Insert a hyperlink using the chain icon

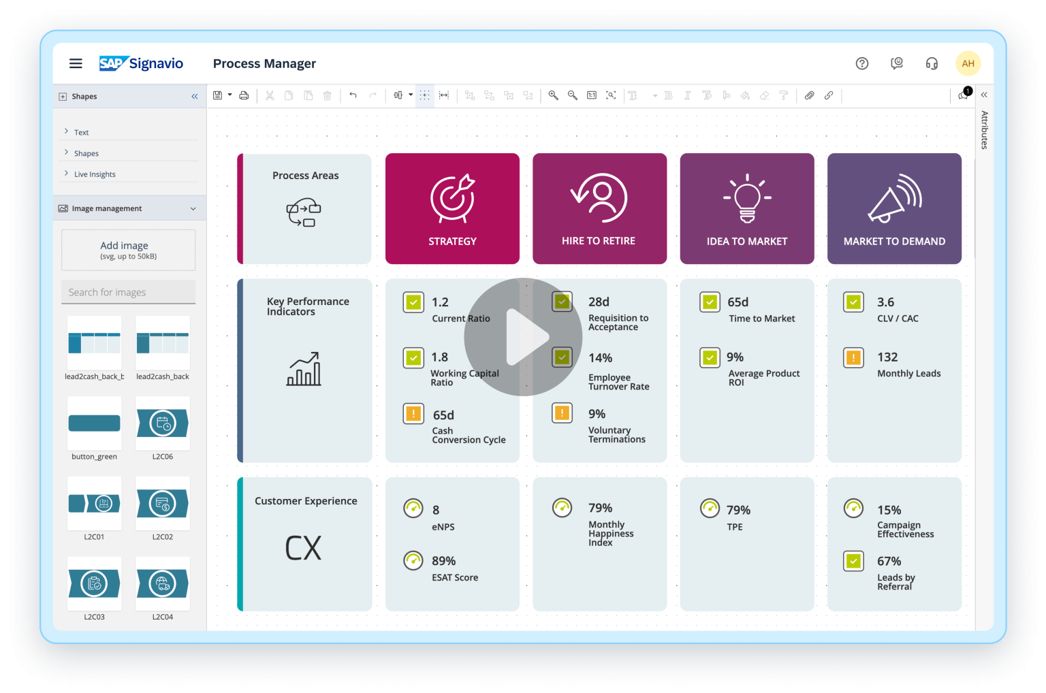pos(829,95)
